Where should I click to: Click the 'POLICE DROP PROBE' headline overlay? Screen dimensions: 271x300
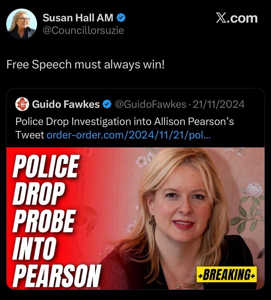(x=46, y=193)
